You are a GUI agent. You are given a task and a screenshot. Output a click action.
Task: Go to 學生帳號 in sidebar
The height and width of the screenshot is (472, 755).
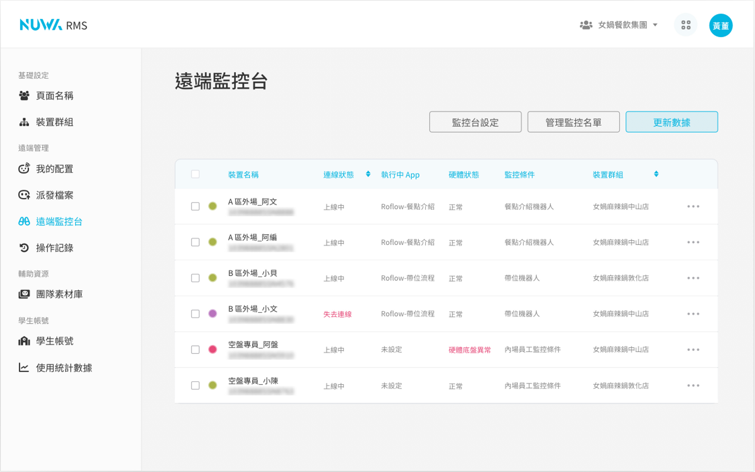[x=54, y=341]
